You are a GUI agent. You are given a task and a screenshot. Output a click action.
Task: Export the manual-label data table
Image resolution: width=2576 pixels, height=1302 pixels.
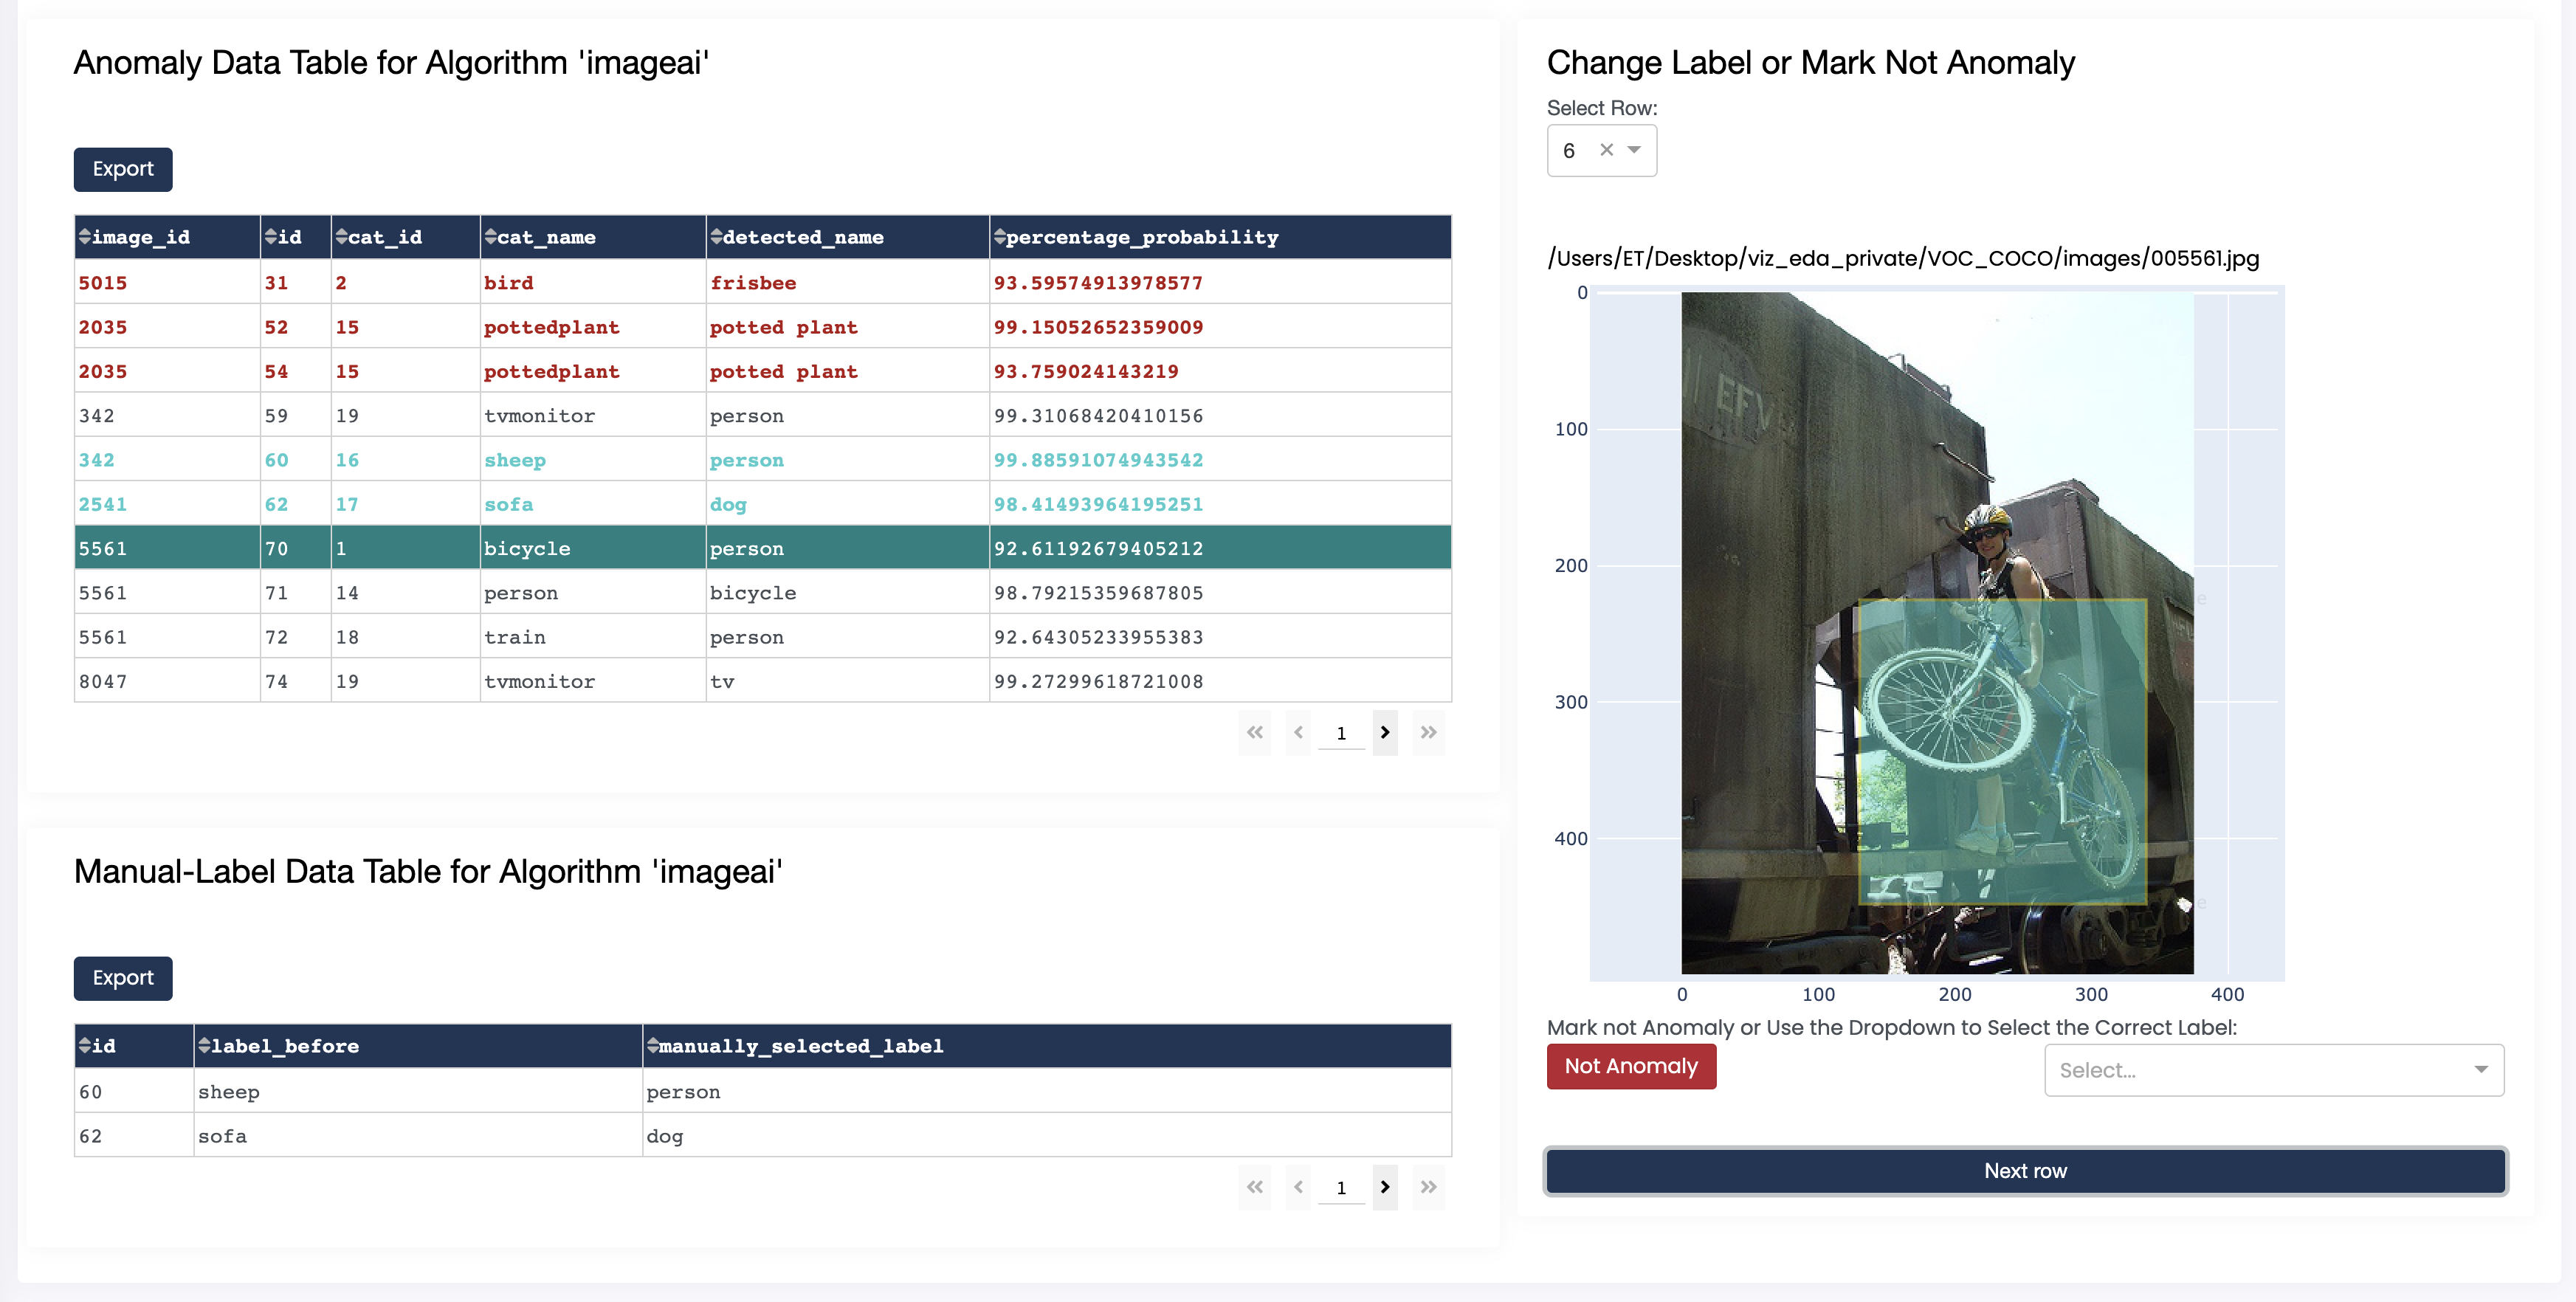coord(123,977)
